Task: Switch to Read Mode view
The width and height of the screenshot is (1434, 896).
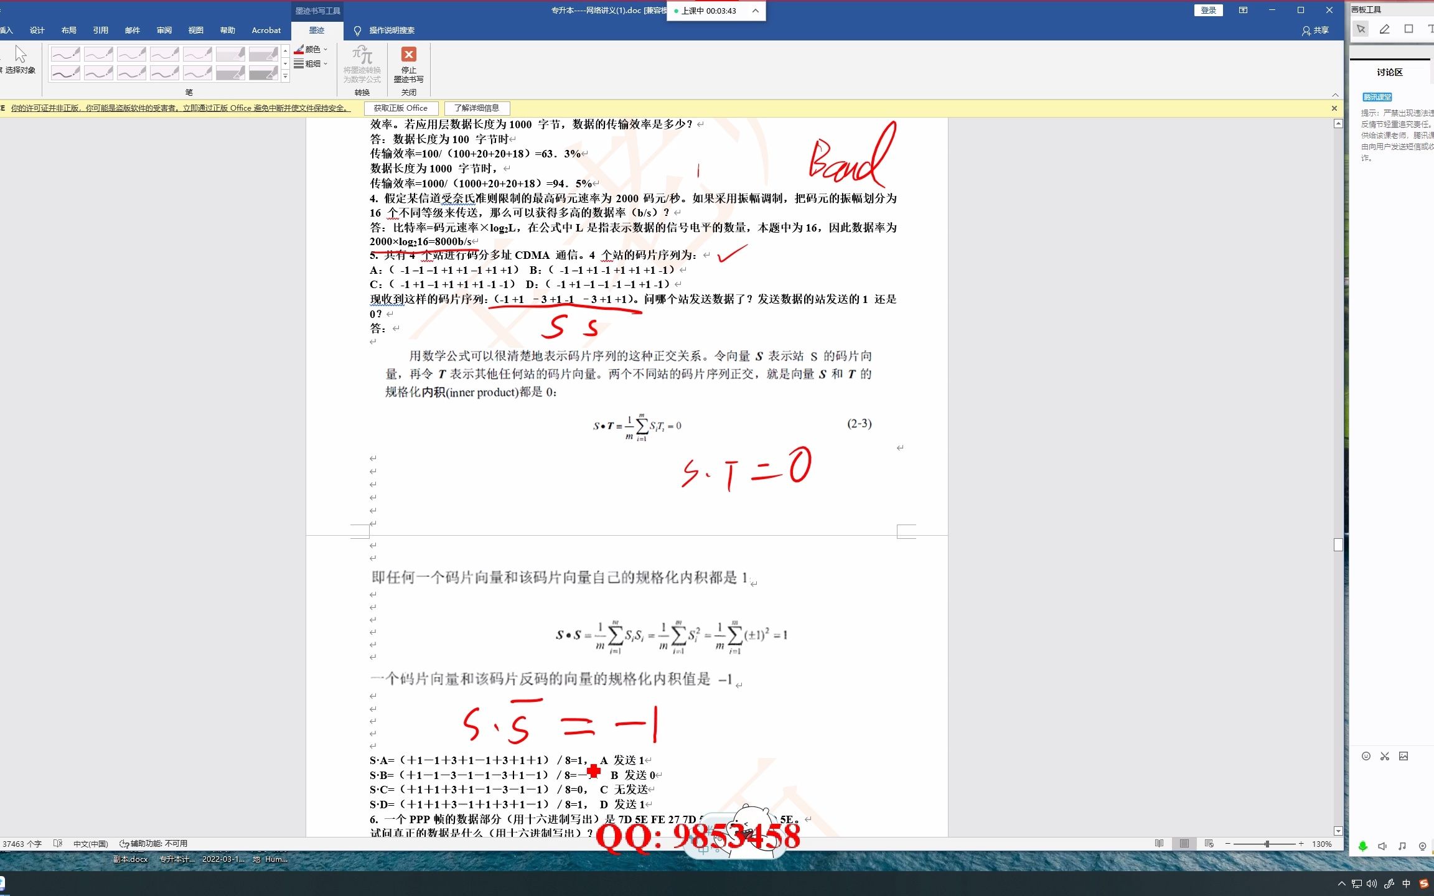Action: click(1159, 844)
